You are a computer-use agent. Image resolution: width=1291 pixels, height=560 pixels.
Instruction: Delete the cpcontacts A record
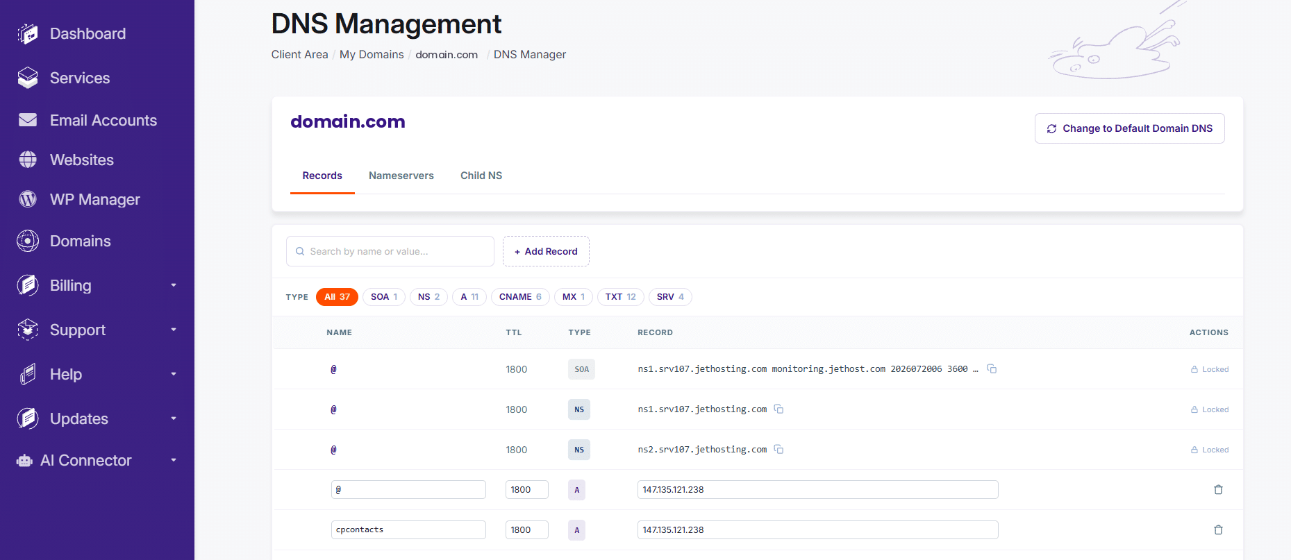[x=1218, y=529]
